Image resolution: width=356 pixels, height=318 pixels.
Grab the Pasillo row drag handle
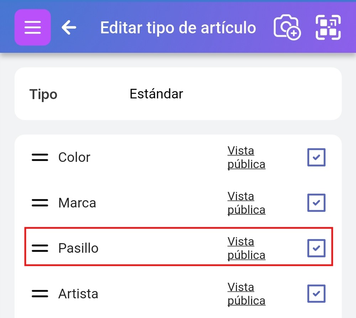pos(40,248)
